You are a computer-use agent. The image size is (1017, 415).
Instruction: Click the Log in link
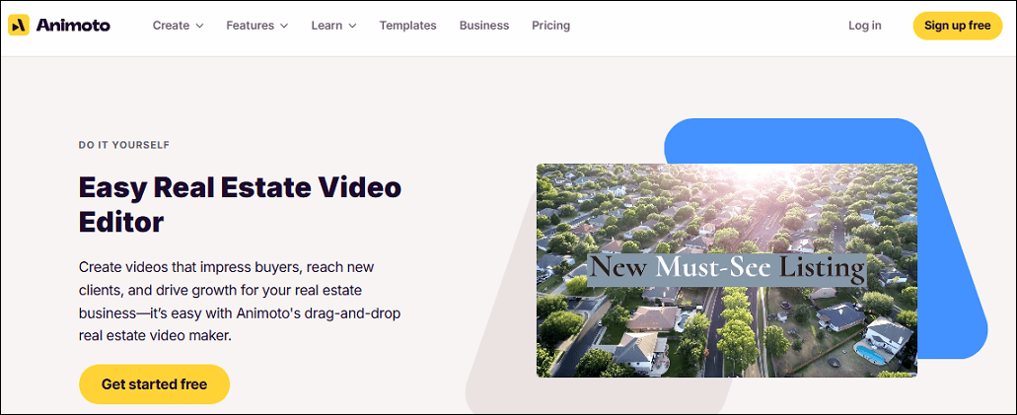tap(864, 26)
